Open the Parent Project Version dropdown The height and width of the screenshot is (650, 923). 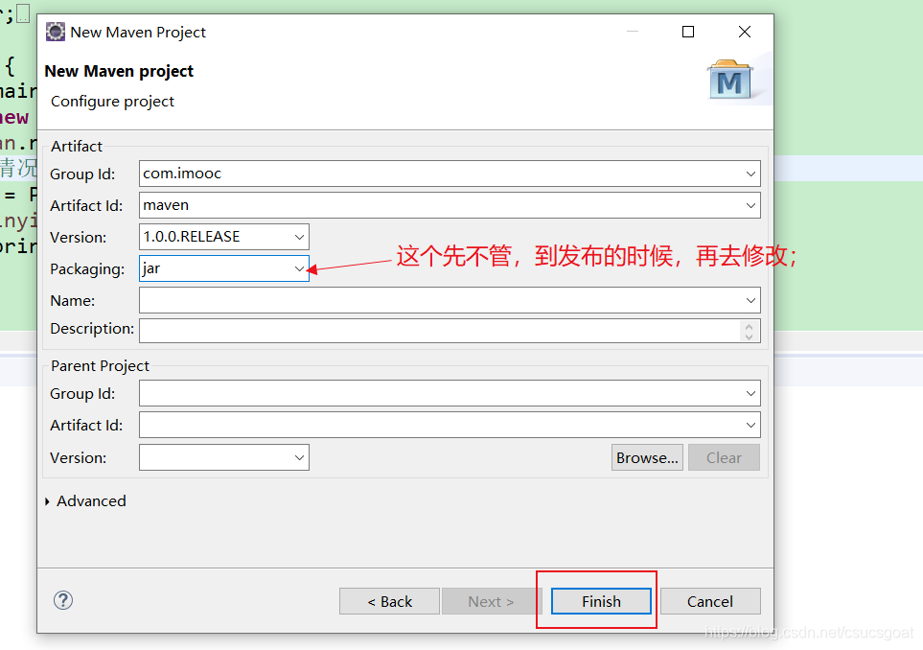point(299,457)
